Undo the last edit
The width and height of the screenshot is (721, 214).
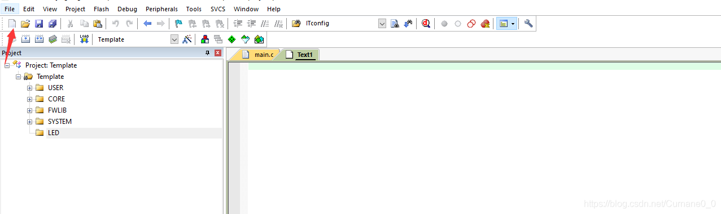116,24
